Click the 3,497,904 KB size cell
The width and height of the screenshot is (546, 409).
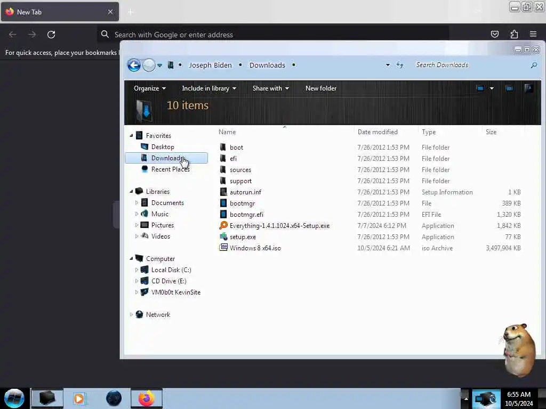coord(503,248)
